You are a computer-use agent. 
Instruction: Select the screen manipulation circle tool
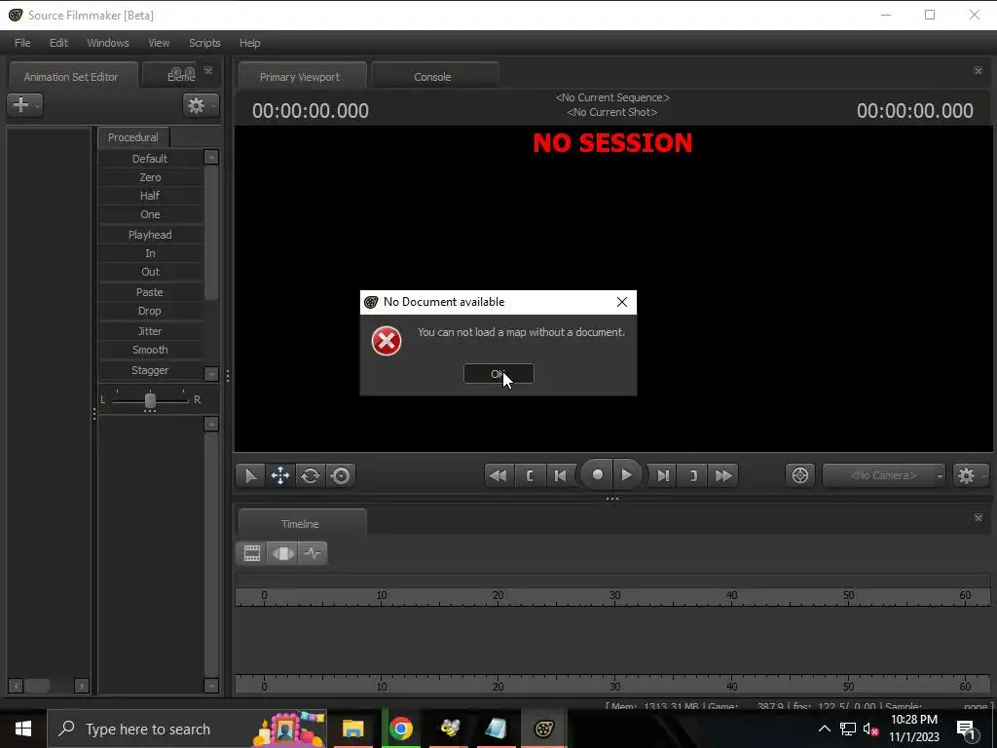341,475
